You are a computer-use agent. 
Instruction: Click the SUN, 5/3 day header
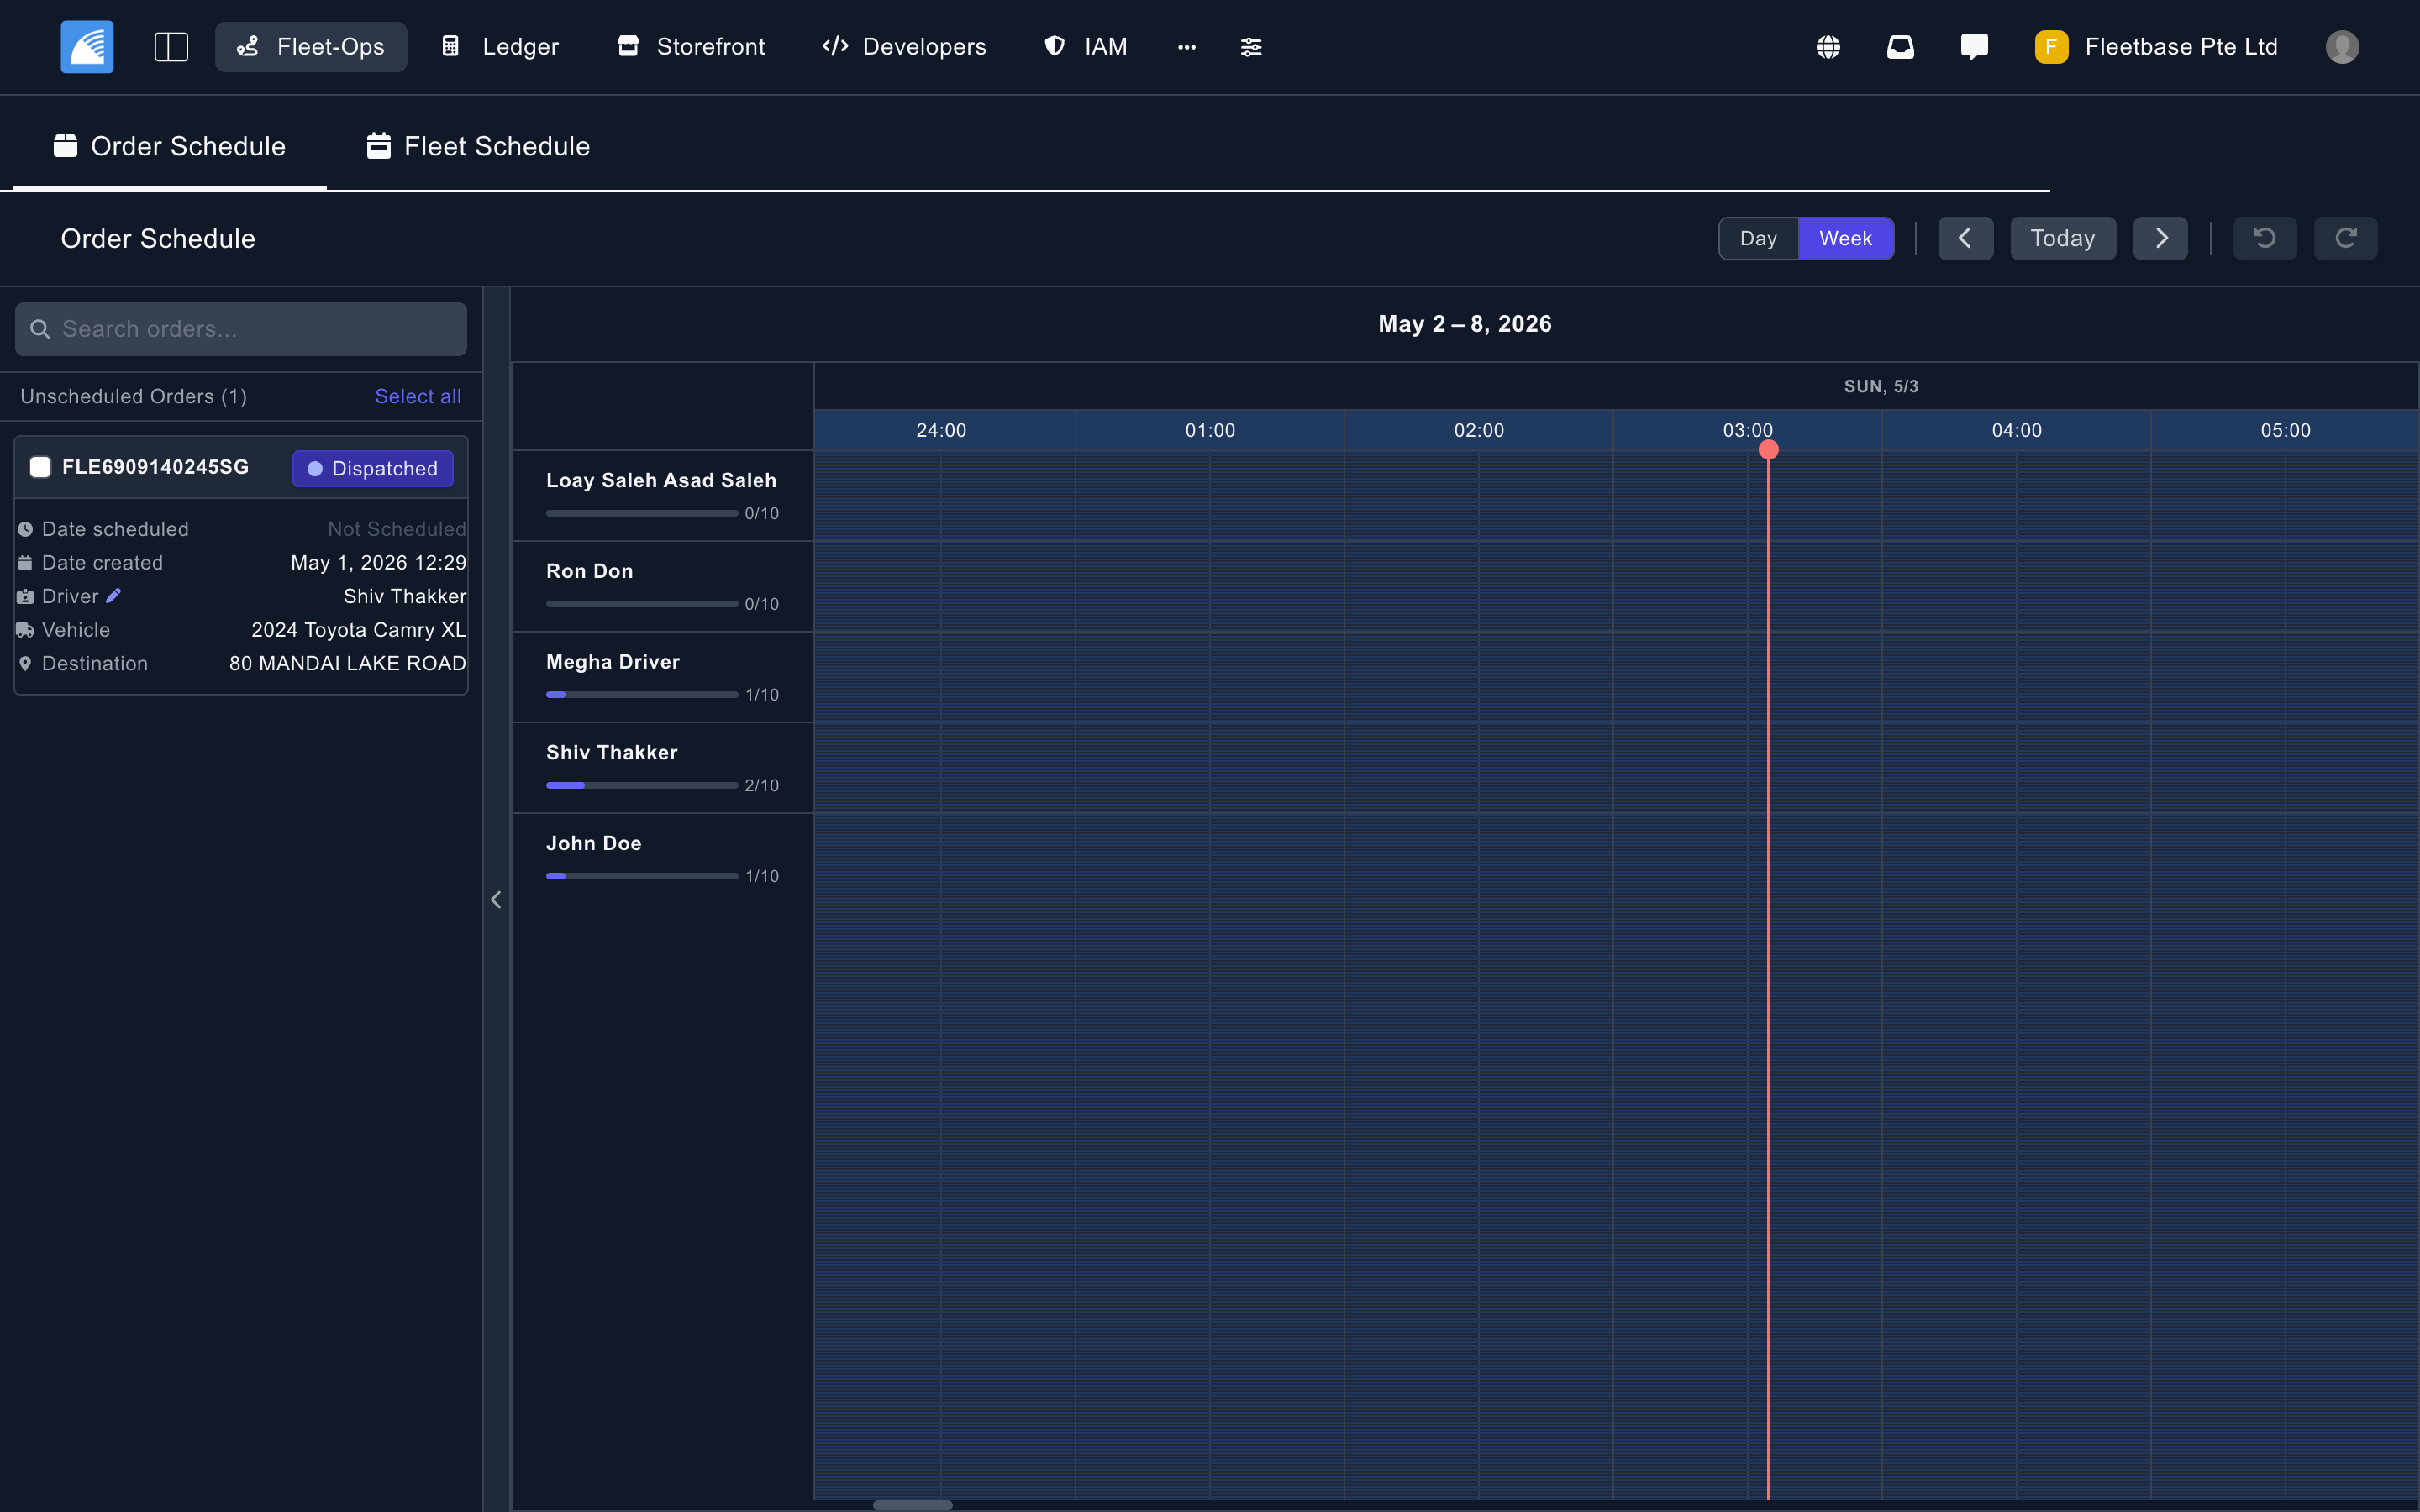[x=1881, y=386]
